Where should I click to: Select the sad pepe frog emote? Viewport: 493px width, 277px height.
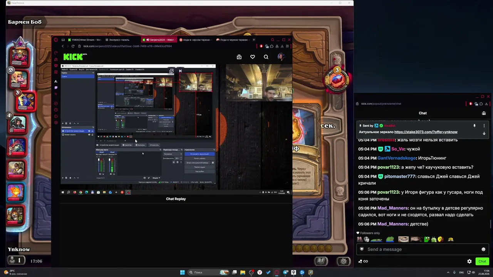coord(390,239)
